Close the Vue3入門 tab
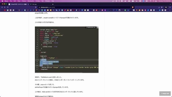172x97 pixels. point(28,4)
